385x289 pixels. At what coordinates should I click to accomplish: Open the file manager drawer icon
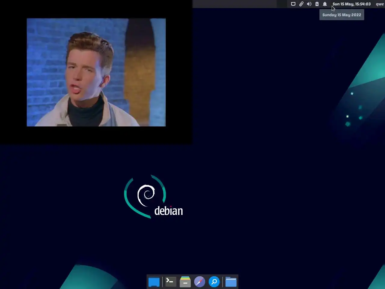185,282
